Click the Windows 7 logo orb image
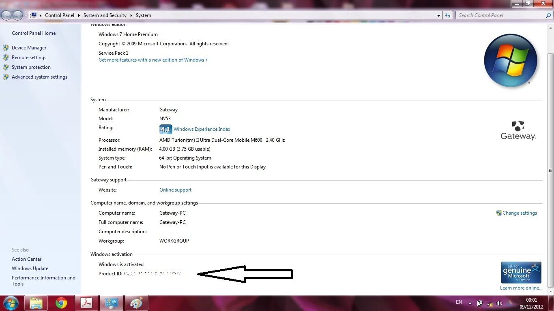This screenshot has height=311, width=554. pos(511,60)
